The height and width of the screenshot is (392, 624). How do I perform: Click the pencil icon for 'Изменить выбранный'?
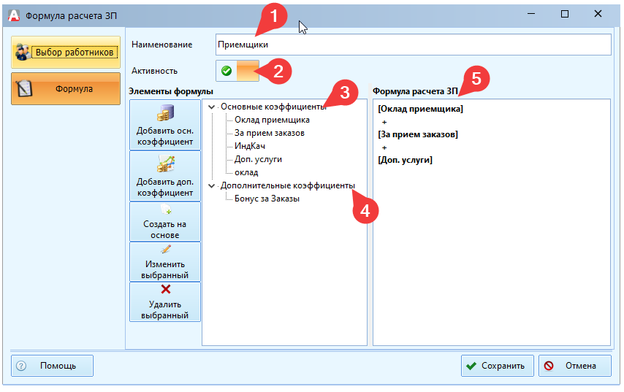[x=164, y=250]
